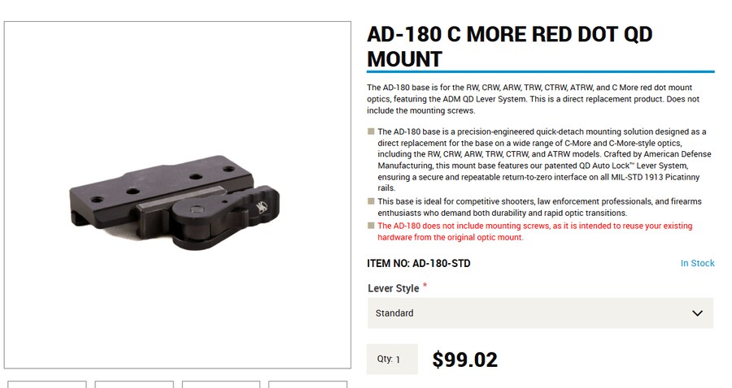Open the Lever Style dropdown
Viewport: 732px width, 388px height.
click(539, 313)
